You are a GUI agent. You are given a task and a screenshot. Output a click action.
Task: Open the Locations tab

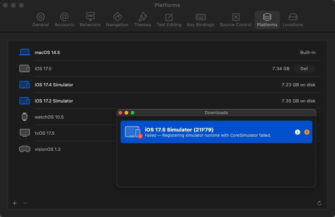click(x=293, y=20)
